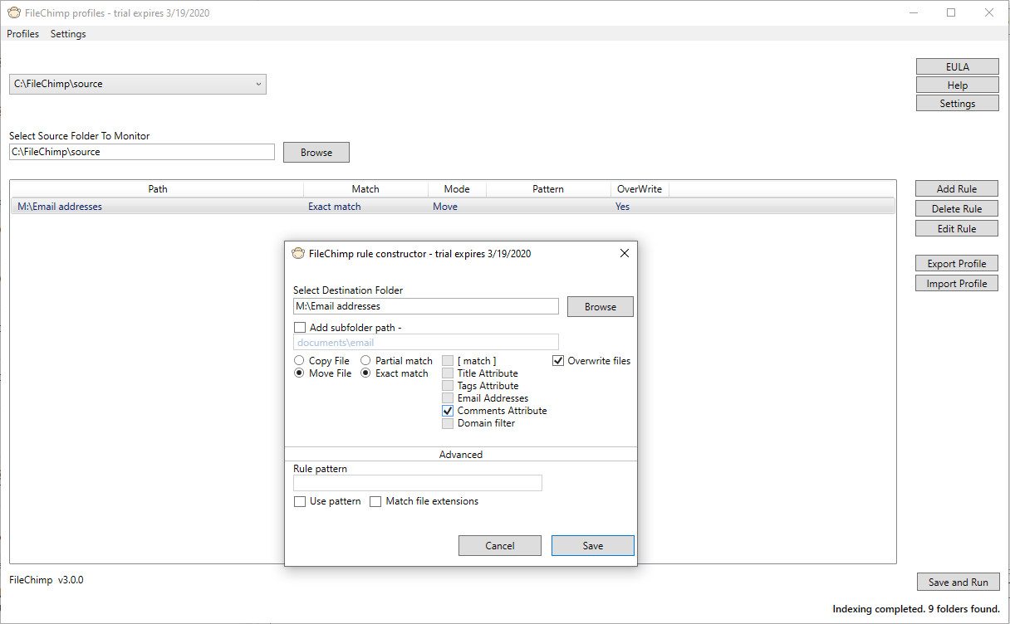Click the Move cell in the rule row
The width and height of the screenshot is (1010, 624).
(445, 207)
